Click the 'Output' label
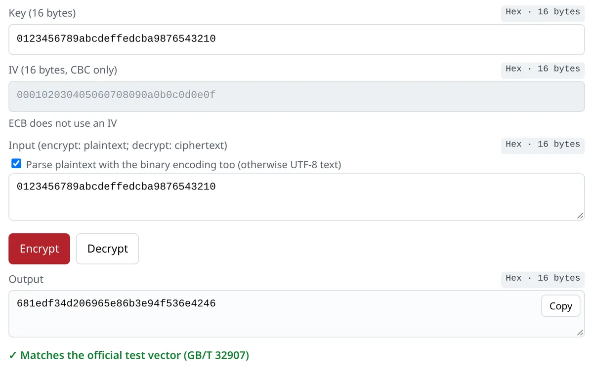The width and height of the screenshot is (593, 370). [26, 279]
